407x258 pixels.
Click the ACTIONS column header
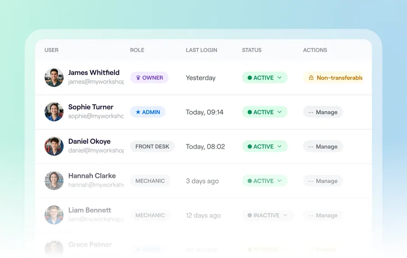pyautogui.click(x=315, y=50)
